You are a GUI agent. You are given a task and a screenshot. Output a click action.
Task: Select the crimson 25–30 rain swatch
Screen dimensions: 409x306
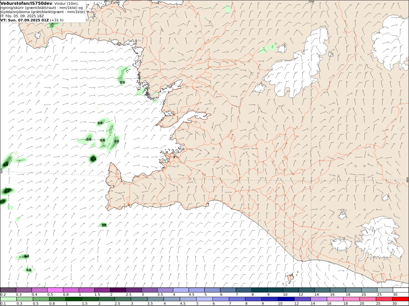click(x=384, y=299)
